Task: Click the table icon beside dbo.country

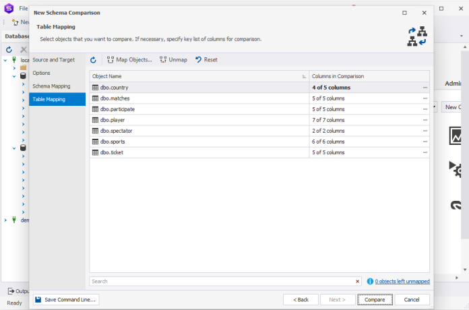Action: pyautogui.click(x=95, y=88)
